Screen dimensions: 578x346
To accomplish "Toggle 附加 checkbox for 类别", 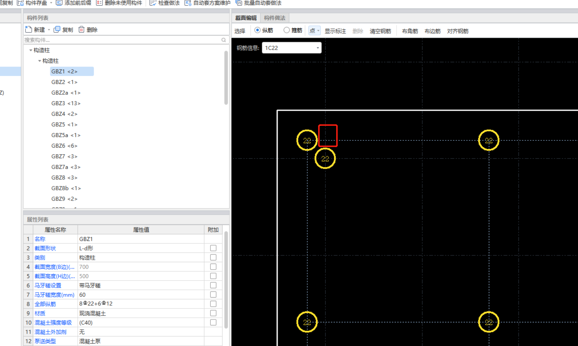I will [x=213, y=257].
